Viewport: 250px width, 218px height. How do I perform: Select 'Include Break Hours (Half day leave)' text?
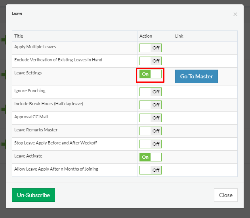(x=49, y=104)
